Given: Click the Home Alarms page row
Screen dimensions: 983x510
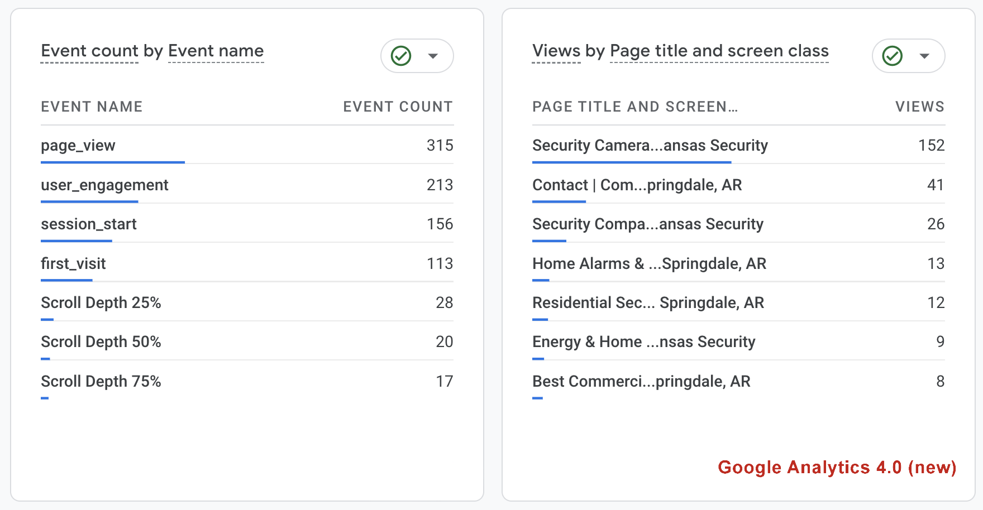Looking at the screenshot, I should point(649,263).
